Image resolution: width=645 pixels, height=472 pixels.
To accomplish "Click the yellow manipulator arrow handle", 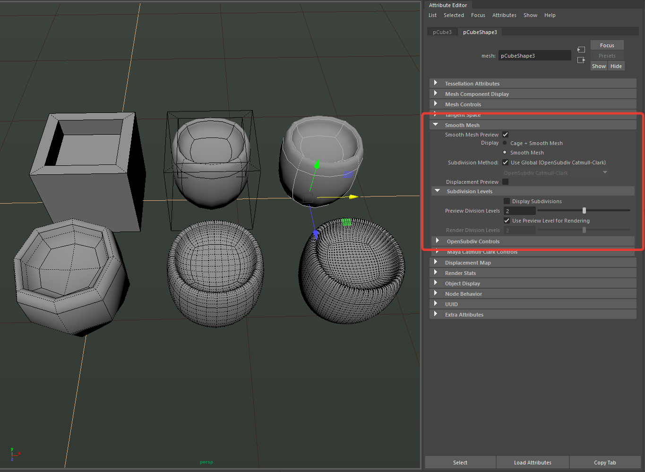I will coord(353,197).
